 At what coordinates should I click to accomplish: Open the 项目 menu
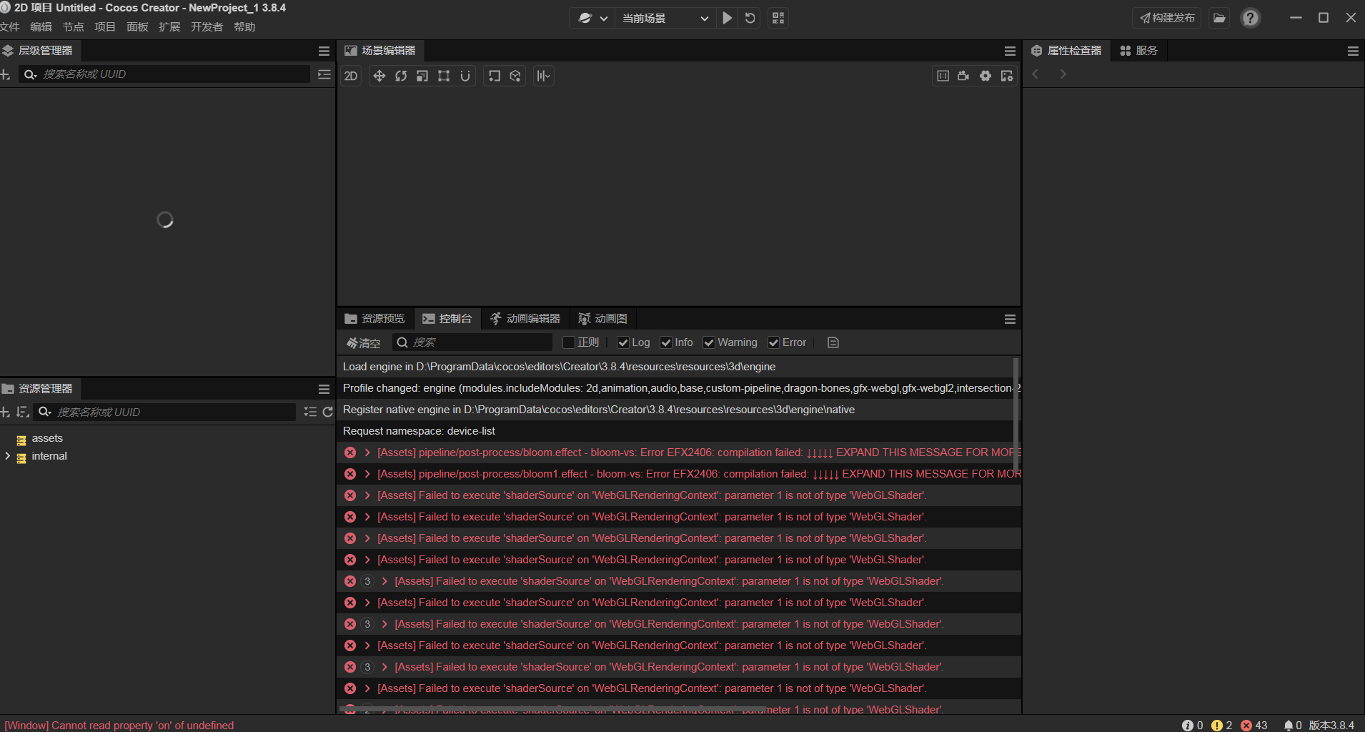coord(105,27)
